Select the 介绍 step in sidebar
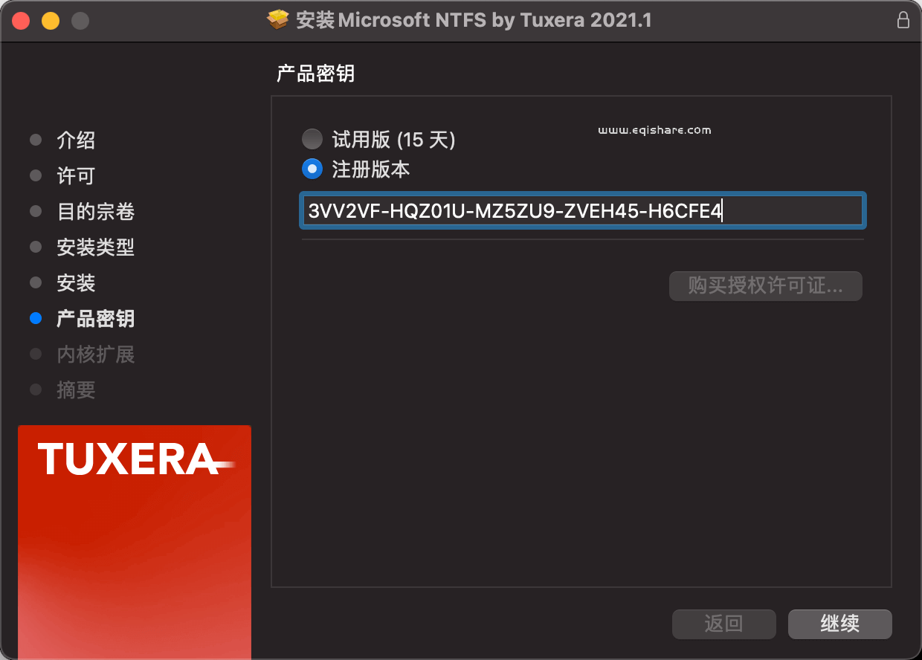 point(76,140)
